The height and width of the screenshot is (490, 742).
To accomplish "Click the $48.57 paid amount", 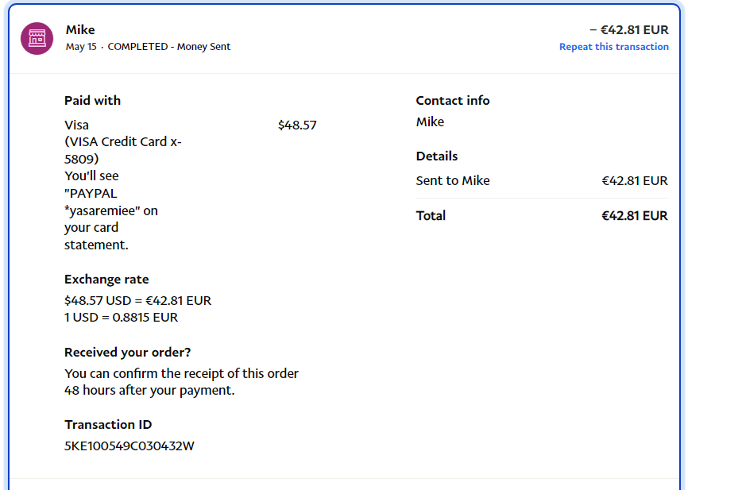I will (297, 125).
